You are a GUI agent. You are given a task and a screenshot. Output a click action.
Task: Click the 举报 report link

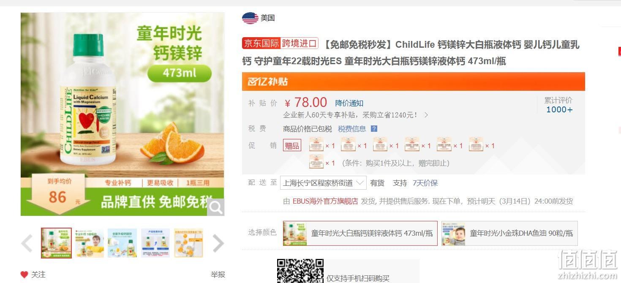(218, 275)
